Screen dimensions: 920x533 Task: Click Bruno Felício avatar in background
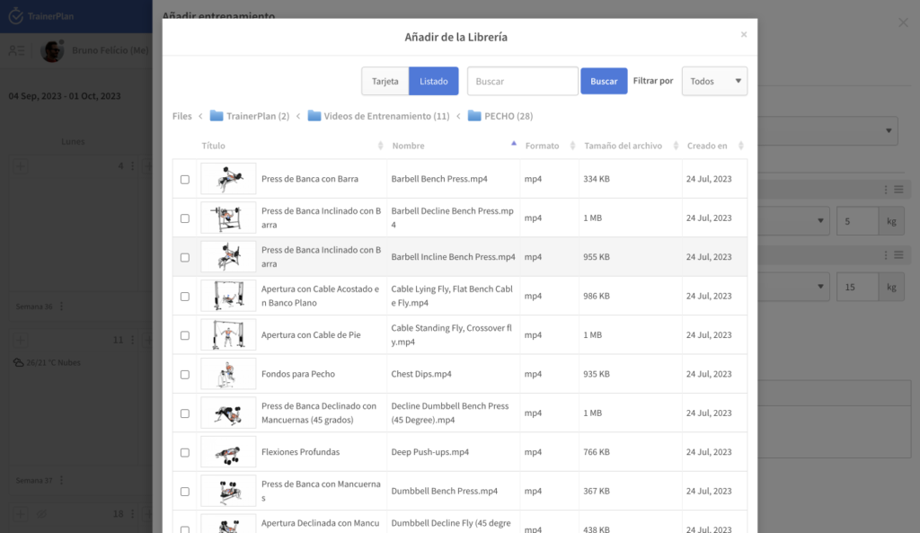pos(52,51)
